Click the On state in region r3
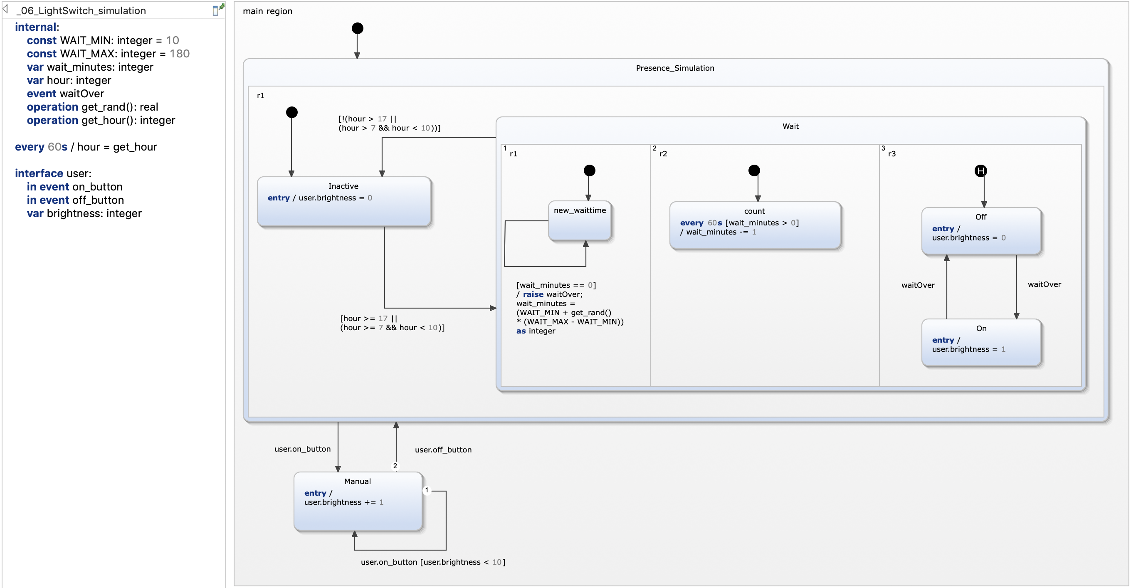This screenshot has width=1131, height=588. tap(981, 342)
